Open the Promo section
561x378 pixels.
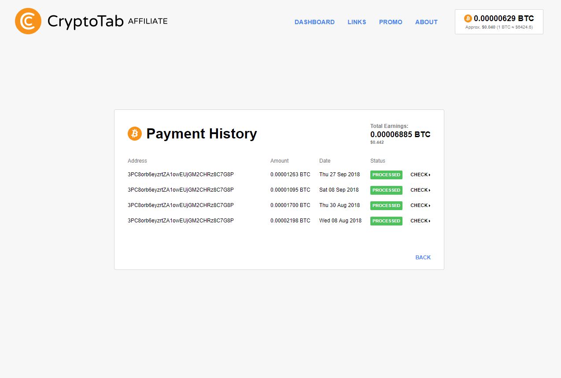pyautogui.click(x=391, y=22)
